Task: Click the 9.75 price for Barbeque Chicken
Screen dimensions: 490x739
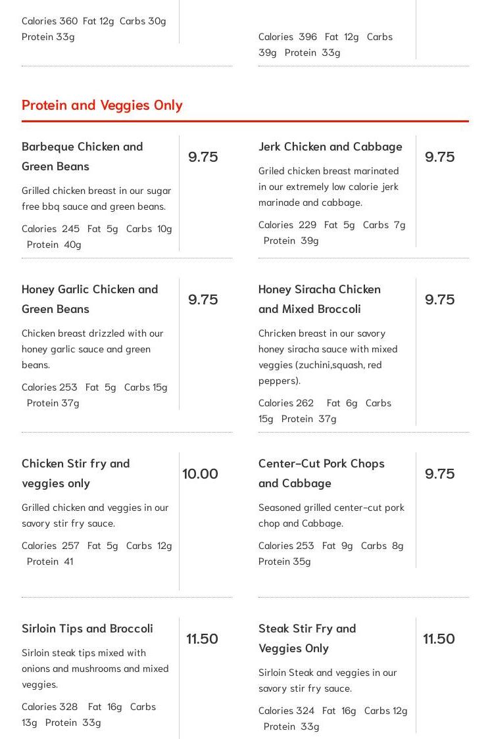Action: [203, 156]
